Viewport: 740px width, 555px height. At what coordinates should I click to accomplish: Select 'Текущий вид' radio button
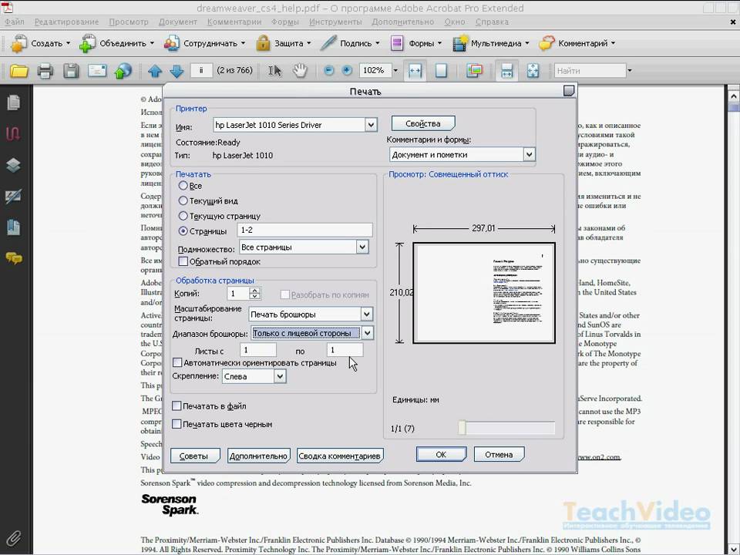[183, 200]
